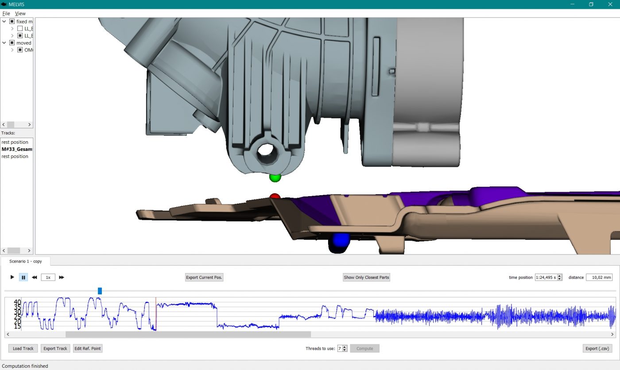Expand the OM child tree node
620x370 pixels.
12,50
